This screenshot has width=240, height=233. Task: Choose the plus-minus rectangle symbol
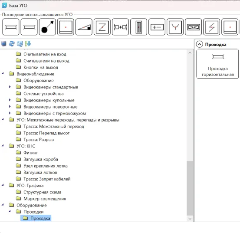(x=157, y=27)
